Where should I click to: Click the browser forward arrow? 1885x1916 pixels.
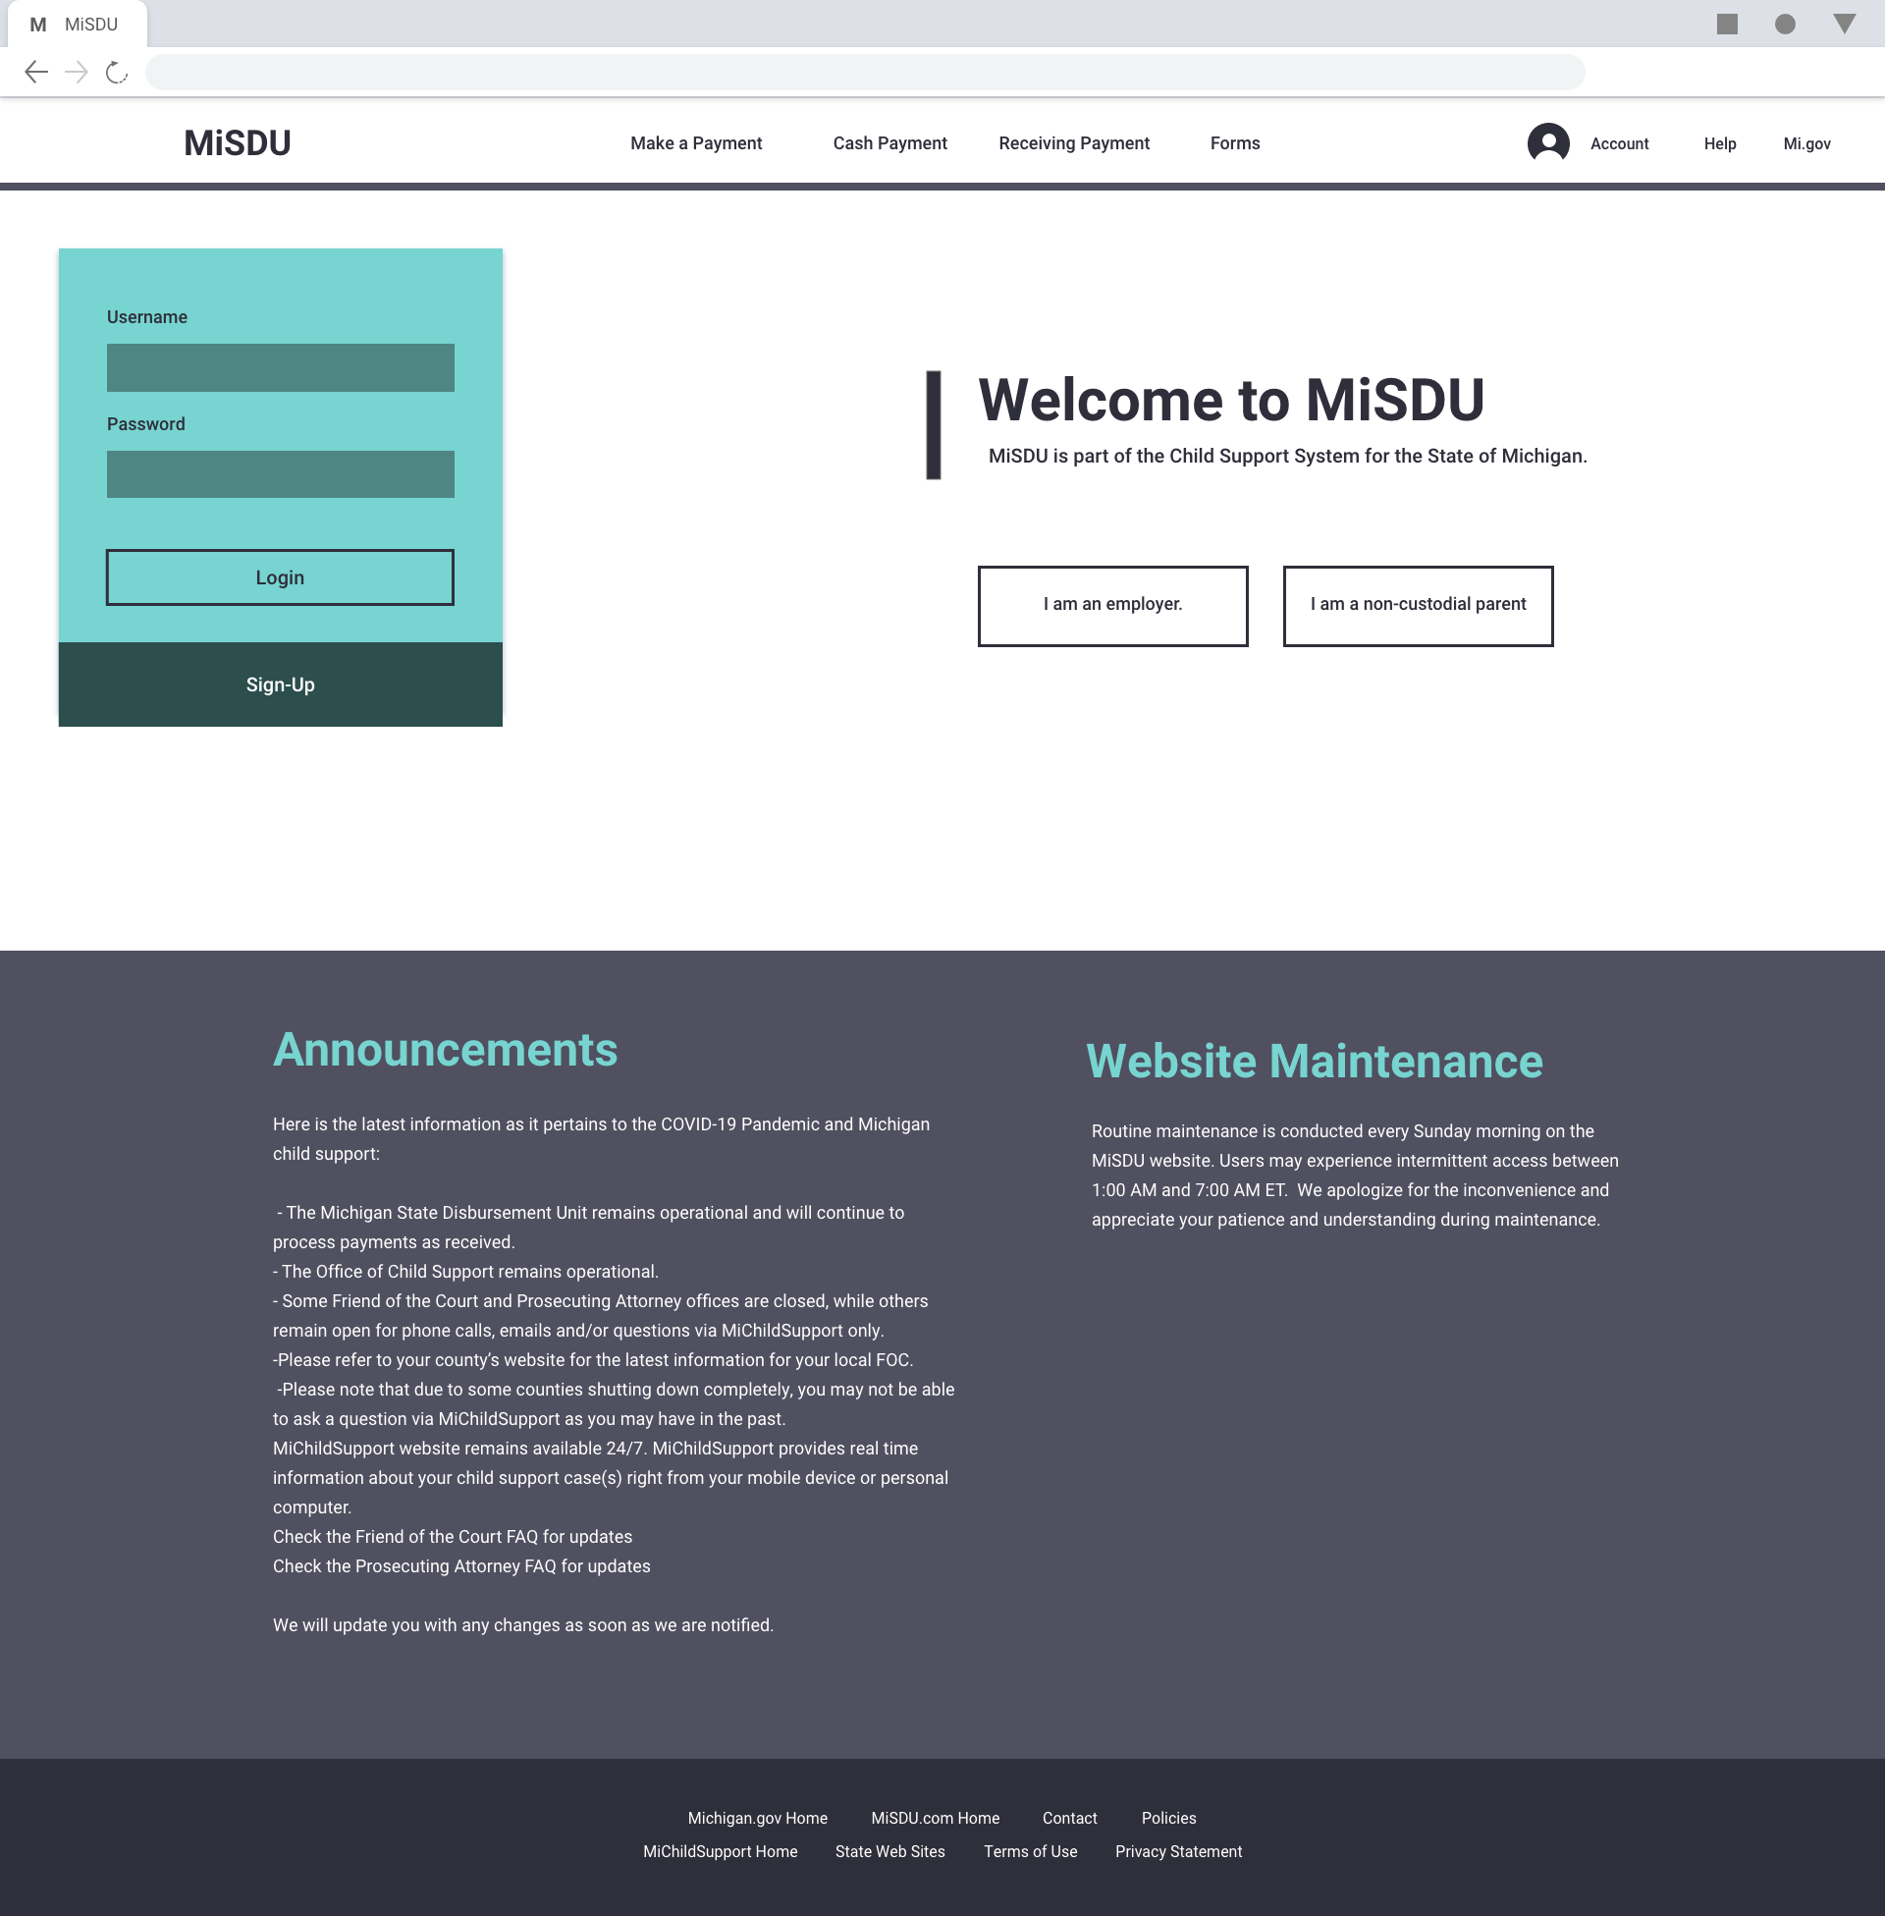[77, 72]
